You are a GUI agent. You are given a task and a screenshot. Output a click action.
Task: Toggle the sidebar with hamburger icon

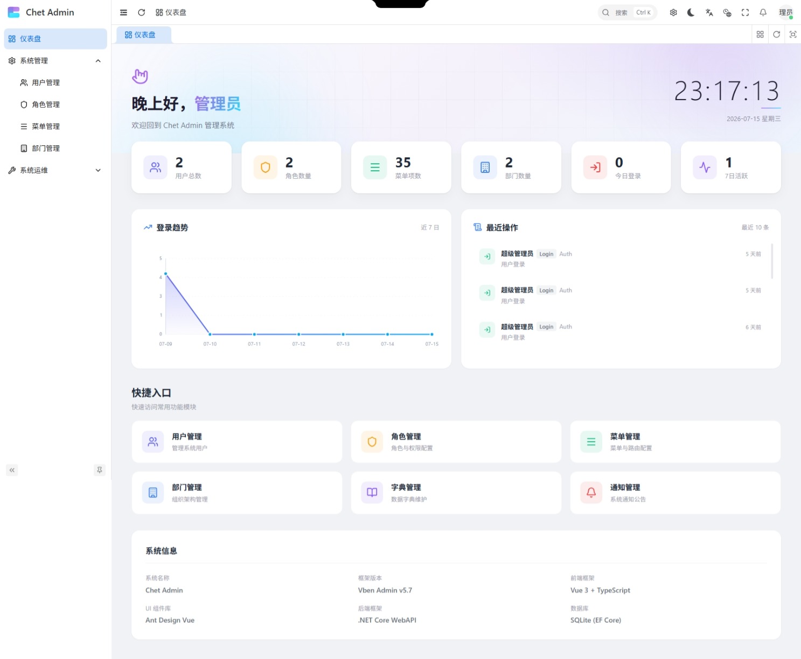[x=123, y=12]
